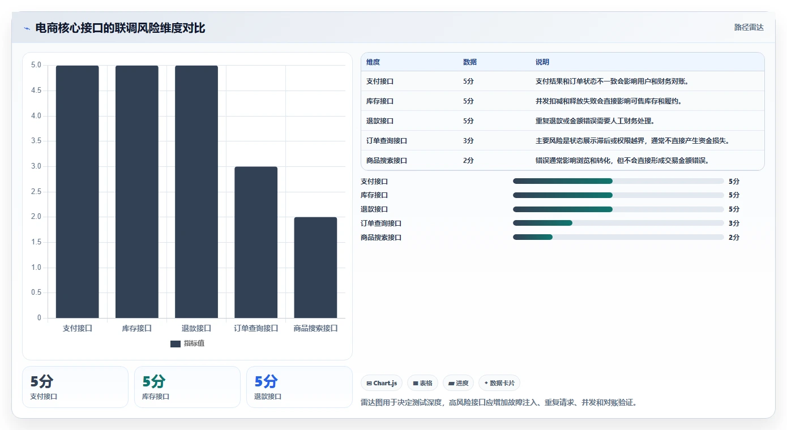Click description starting 主要风险是状态展示滞后
Image resolution: width=787 pixels, height=430 pixels.
(632, 141)
